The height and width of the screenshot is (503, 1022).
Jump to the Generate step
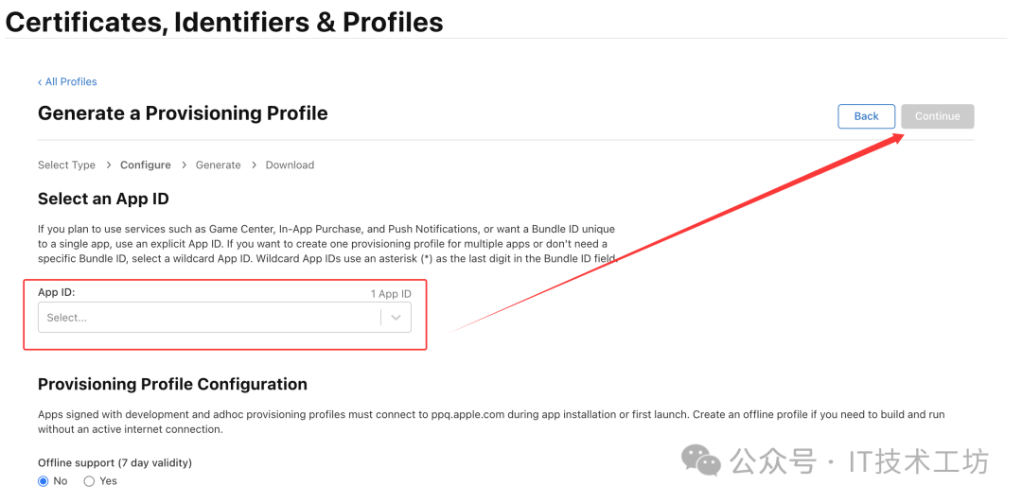pyautogui.click(x=218, y=165)
